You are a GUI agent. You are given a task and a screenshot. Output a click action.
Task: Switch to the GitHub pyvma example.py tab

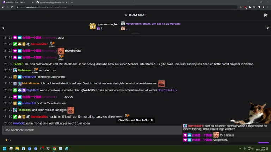(51, 2)
